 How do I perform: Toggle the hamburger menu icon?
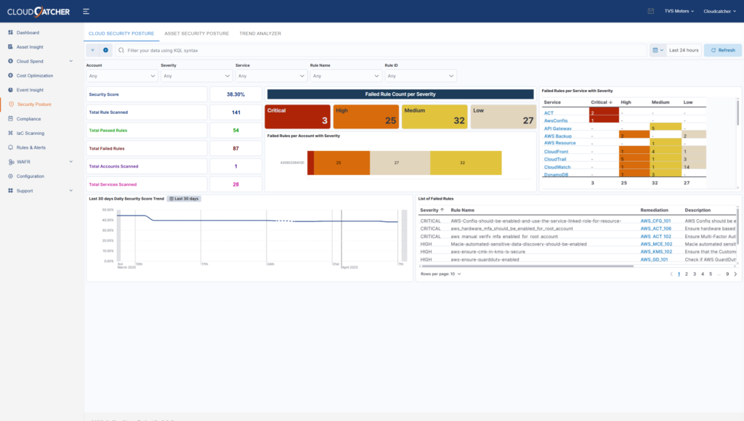pyautogui.click(x=86, y=12)
